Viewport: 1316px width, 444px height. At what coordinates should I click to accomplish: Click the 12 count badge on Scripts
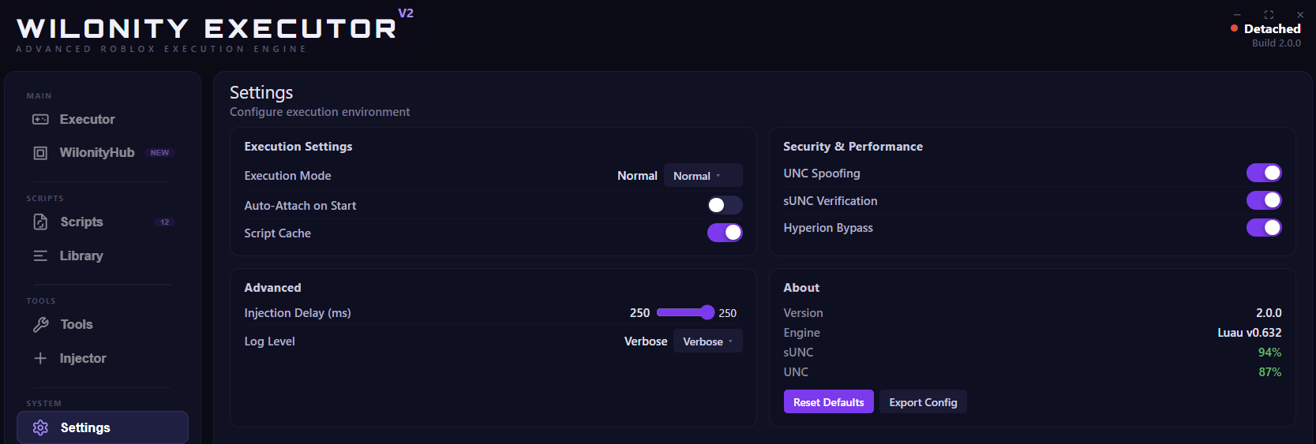coord(164,222)
